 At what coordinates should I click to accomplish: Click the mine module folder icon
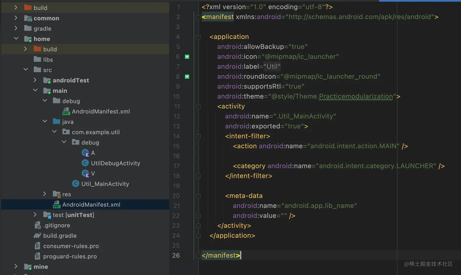tap(28, 267)
